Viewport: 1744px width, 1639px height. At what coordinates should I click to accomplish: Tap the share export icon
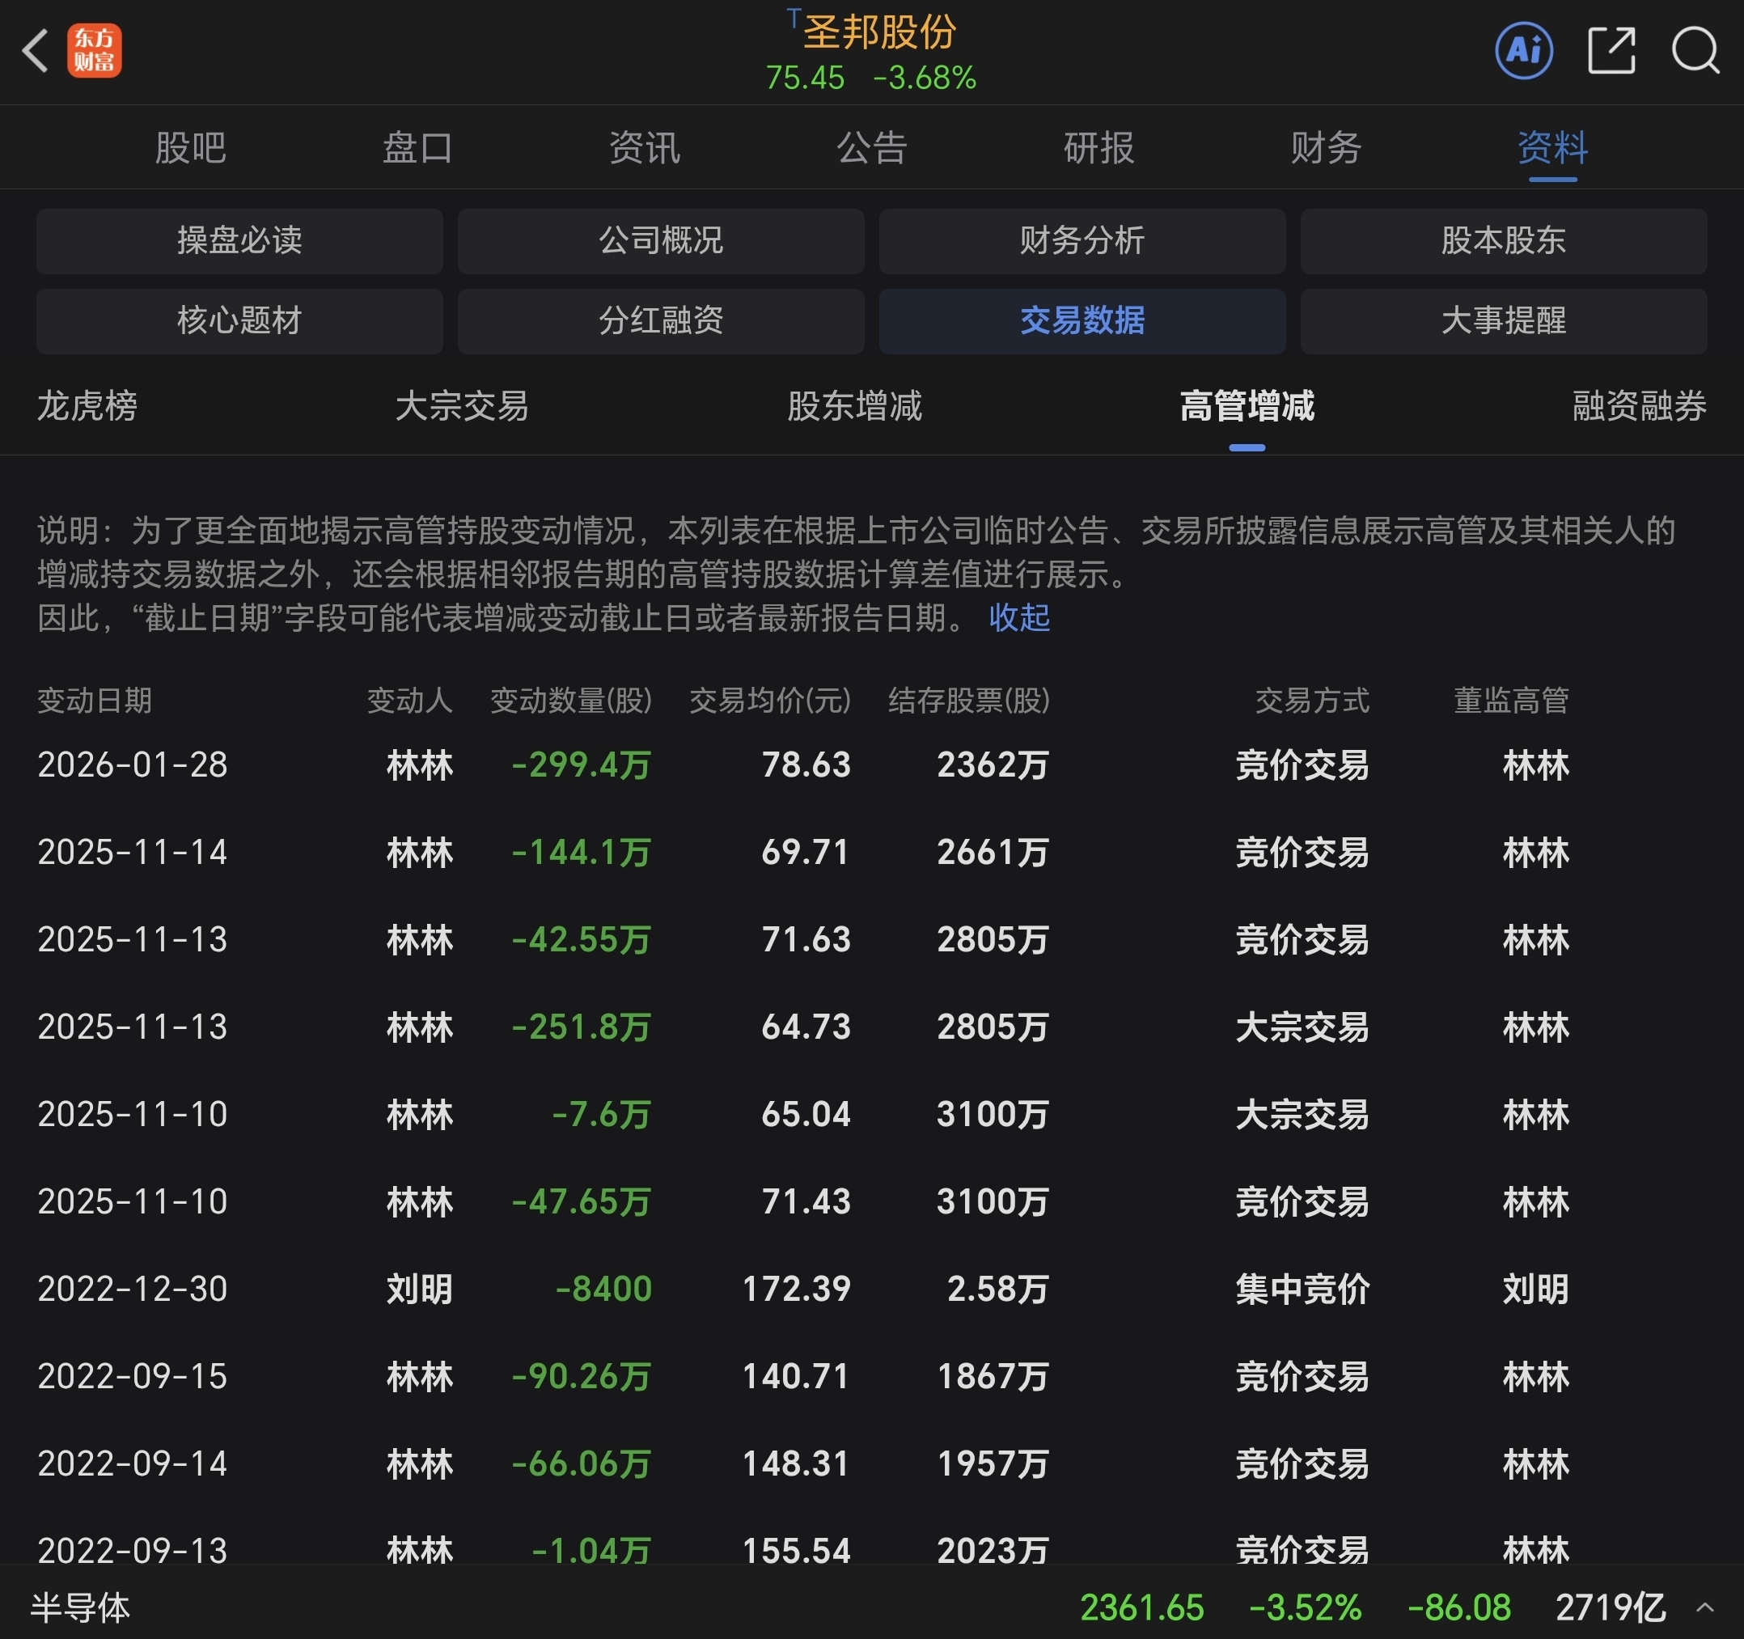coord(1611,51)
